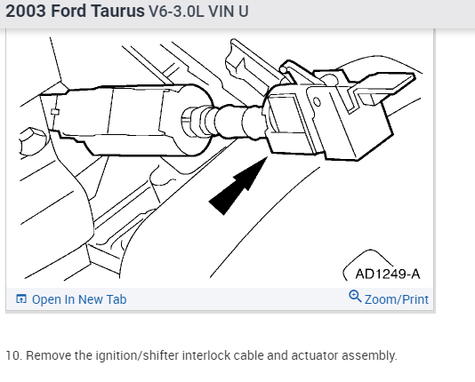Click the 'actuator assembly' words in step 10
Screen dimensions: 475x382
point(344,355)
